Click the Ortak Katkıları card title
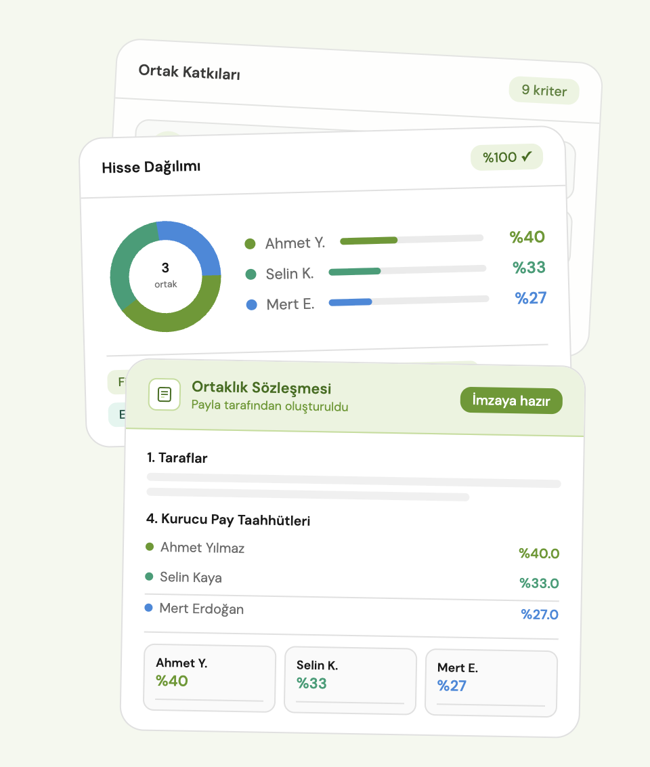Viewport: 650px width, 767px height. pos(189,72)
